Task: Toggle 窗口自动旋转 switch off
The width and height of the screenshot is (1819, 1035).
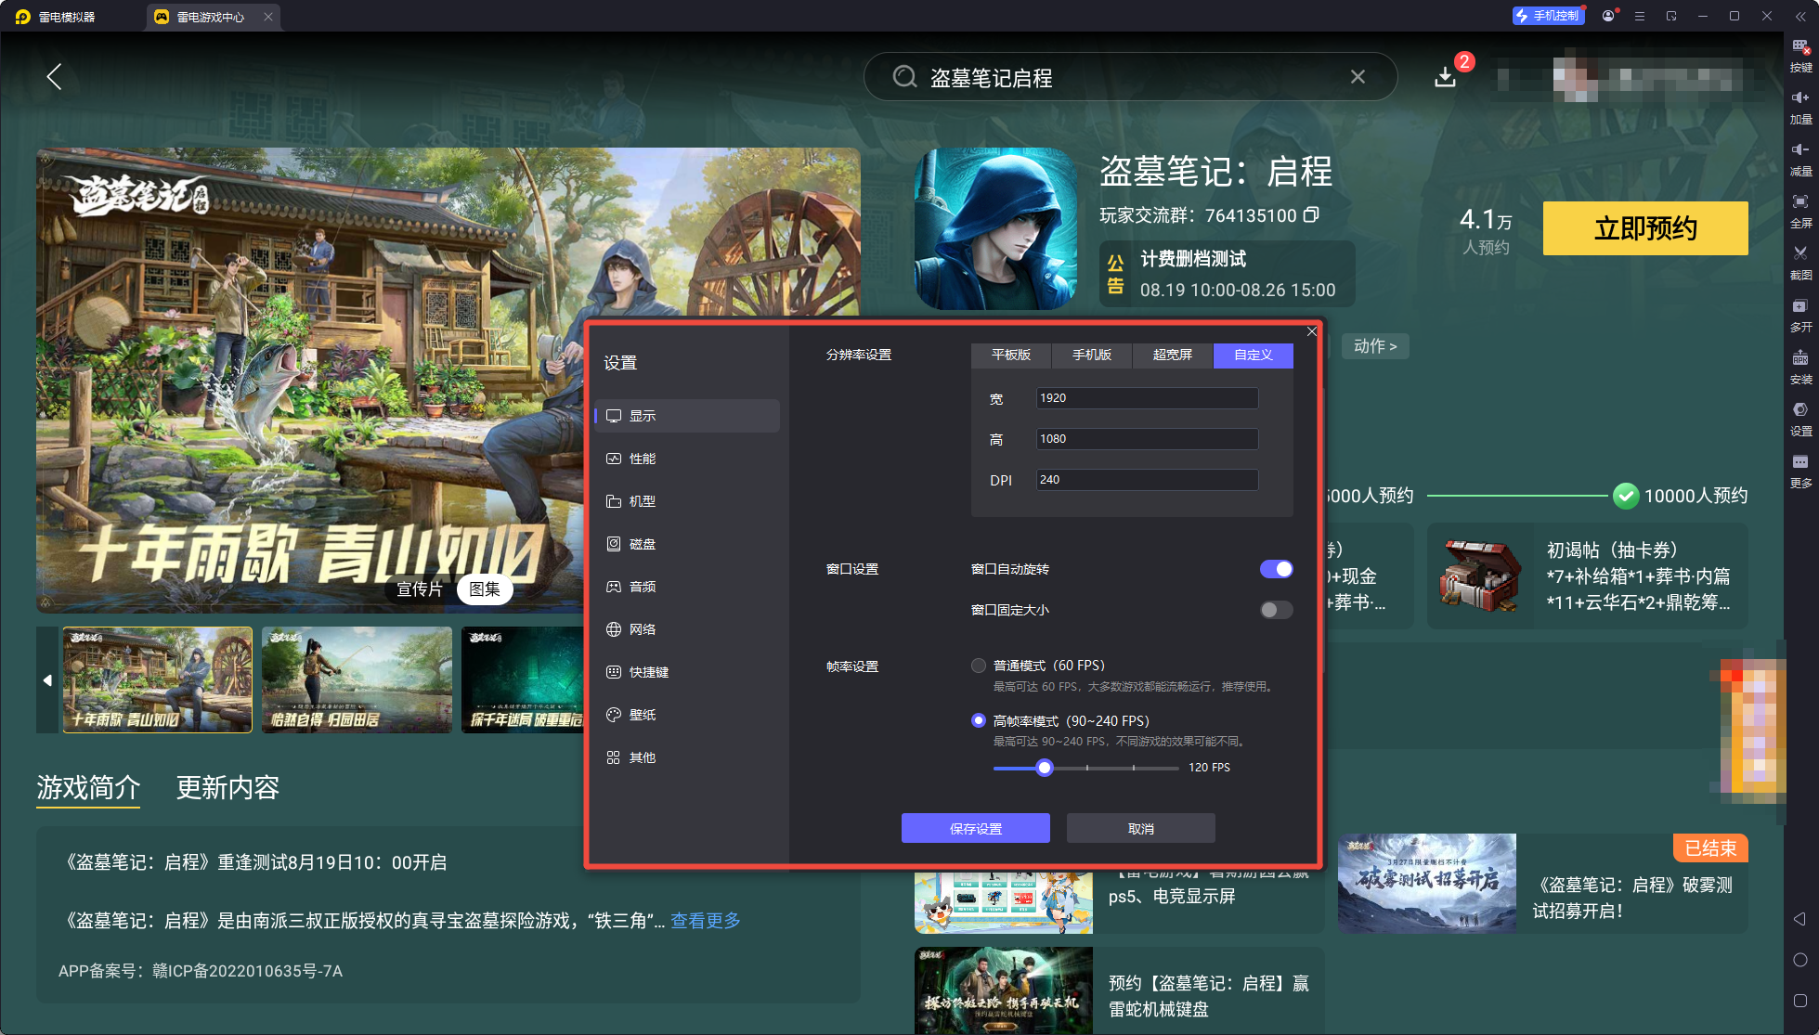Action: (x=1276, y=569)
